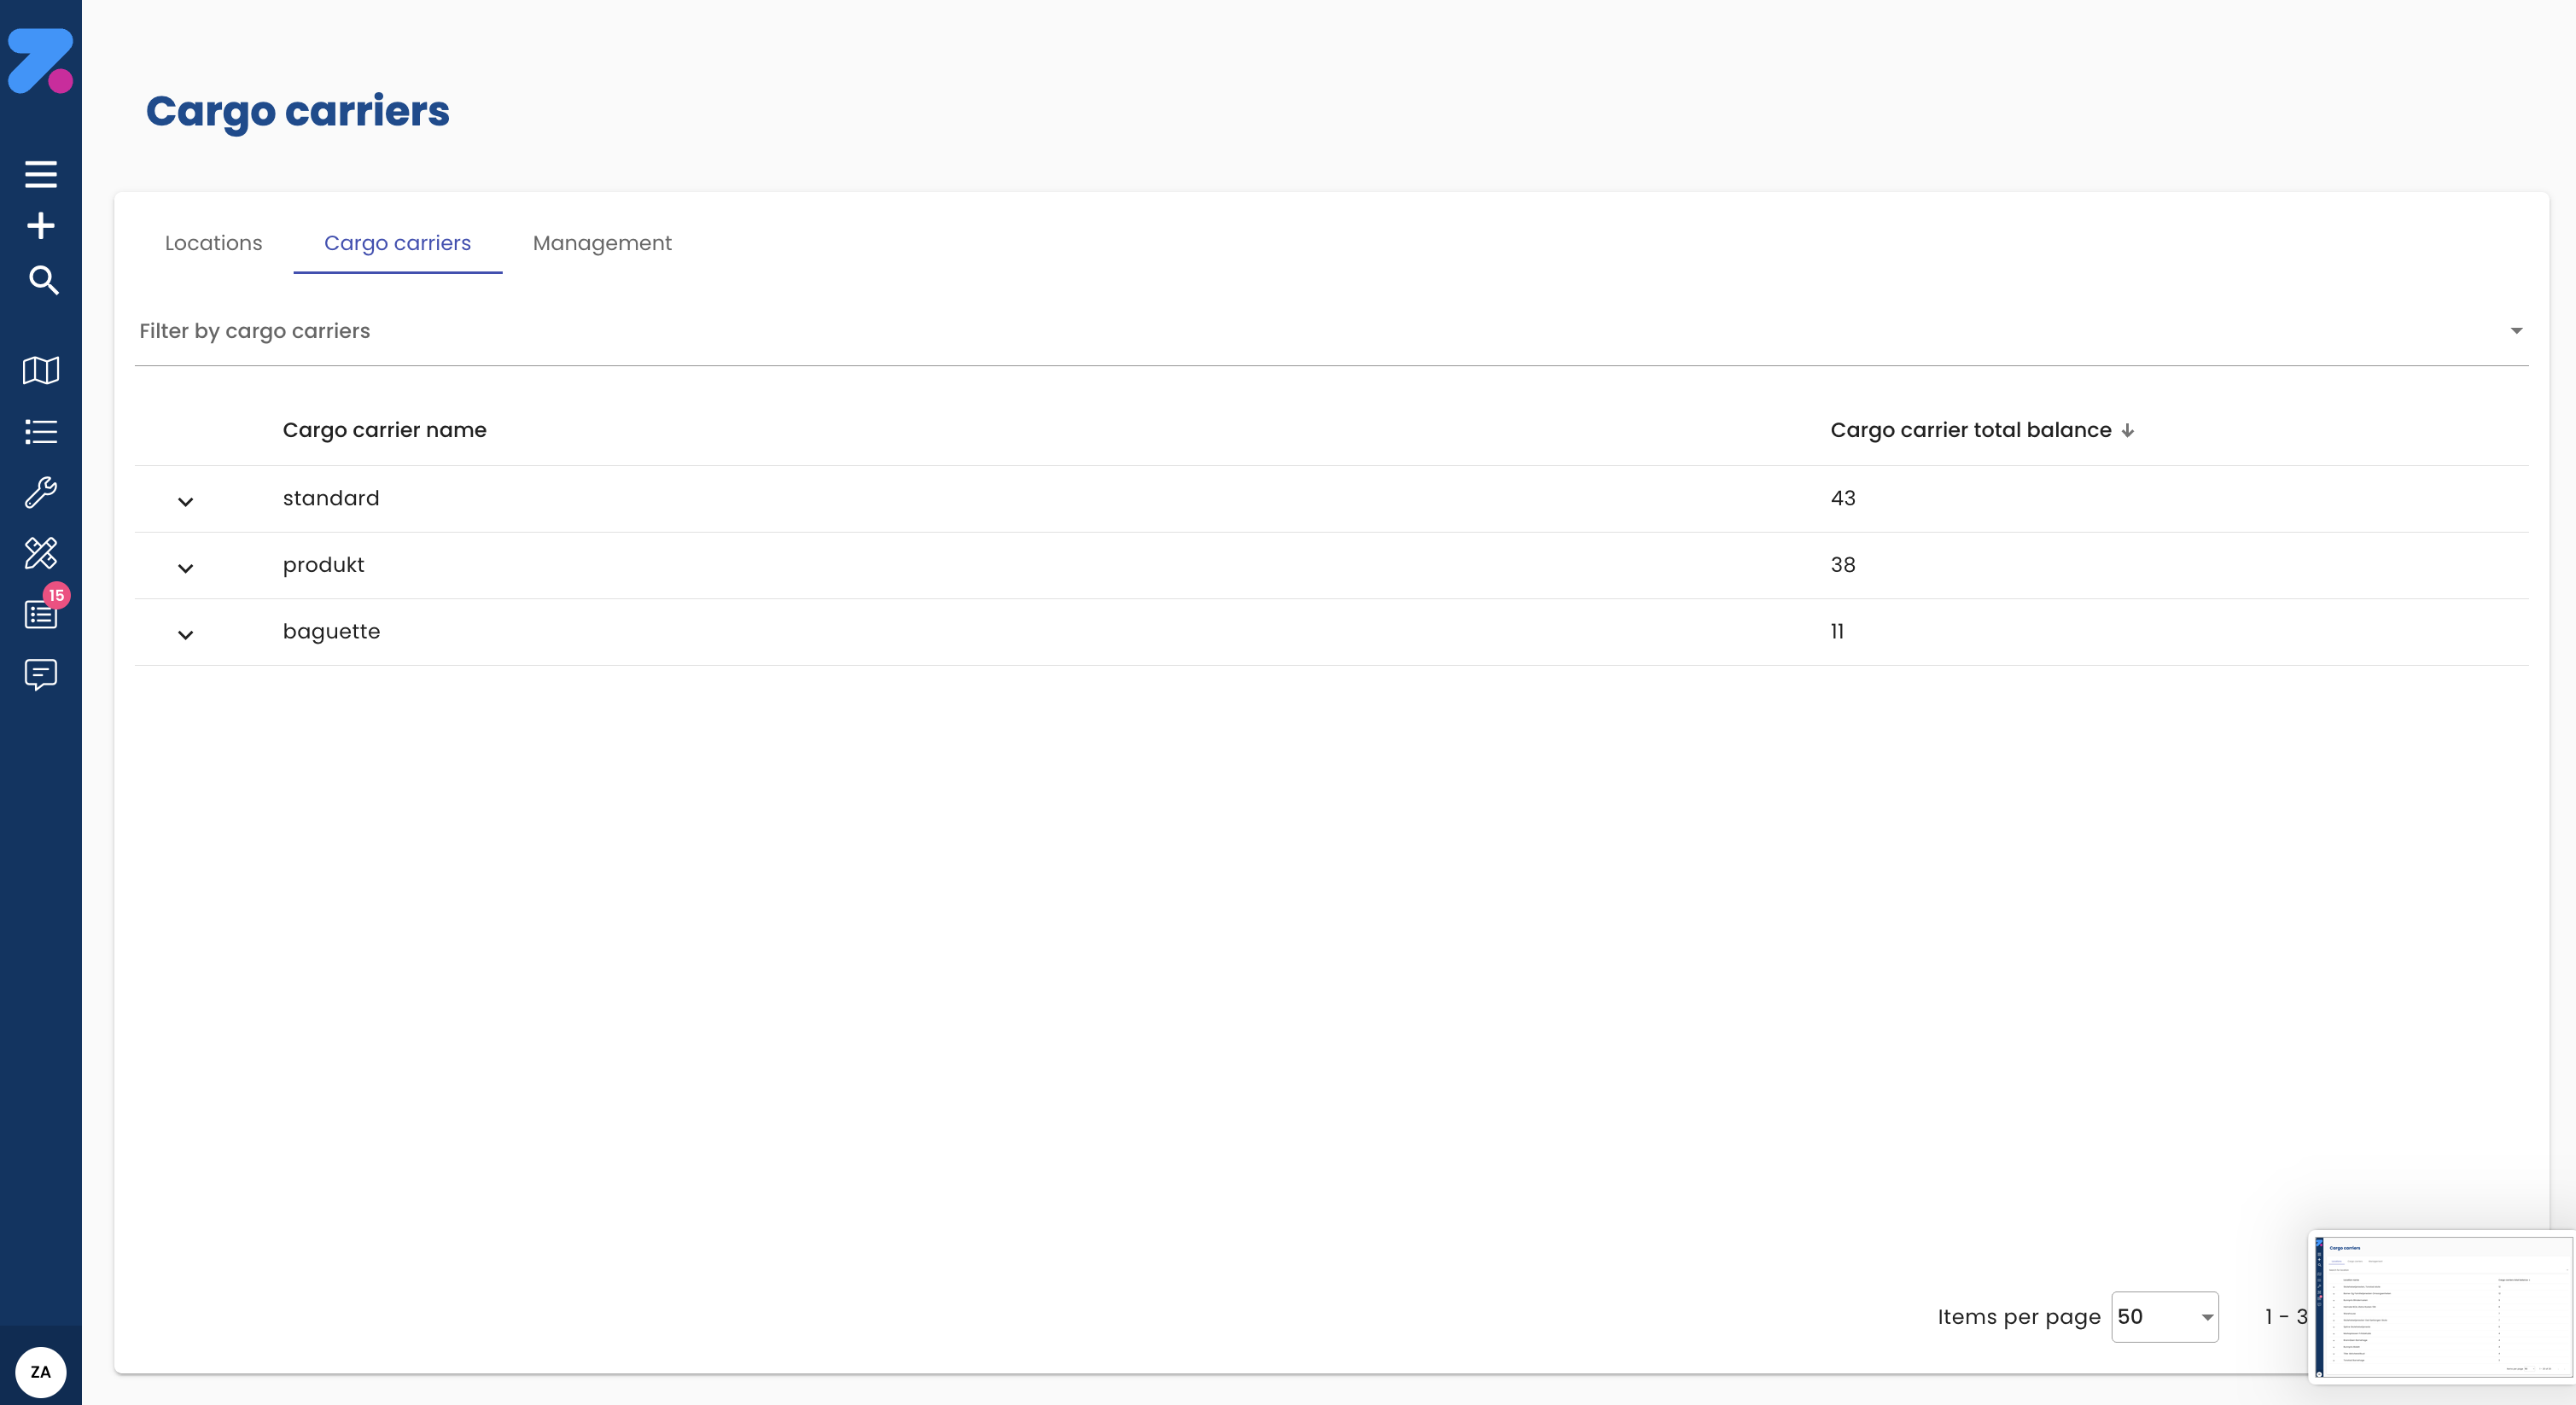
Task: Open the hamburger menu in sidebar
Action: [40, 174]
